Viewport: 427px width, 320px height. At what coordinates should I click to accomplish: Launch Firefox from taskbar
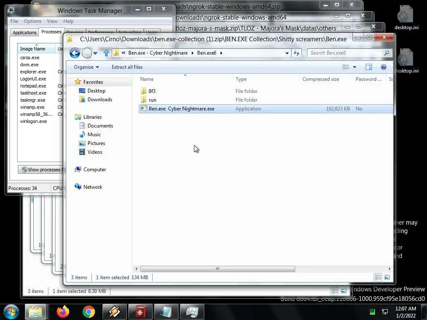[63, 312]
